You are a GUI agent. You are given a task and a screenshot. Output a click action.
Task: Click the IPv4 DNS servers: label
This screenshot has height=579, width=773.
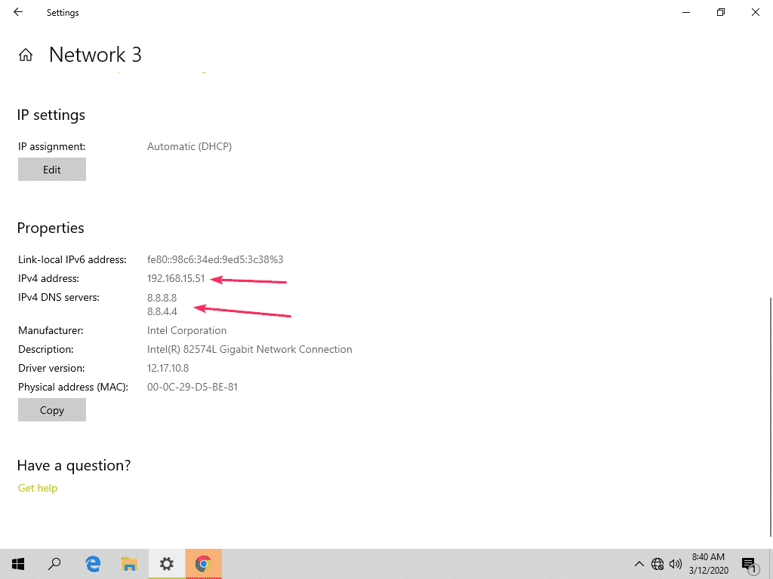(x=59, y=297)
